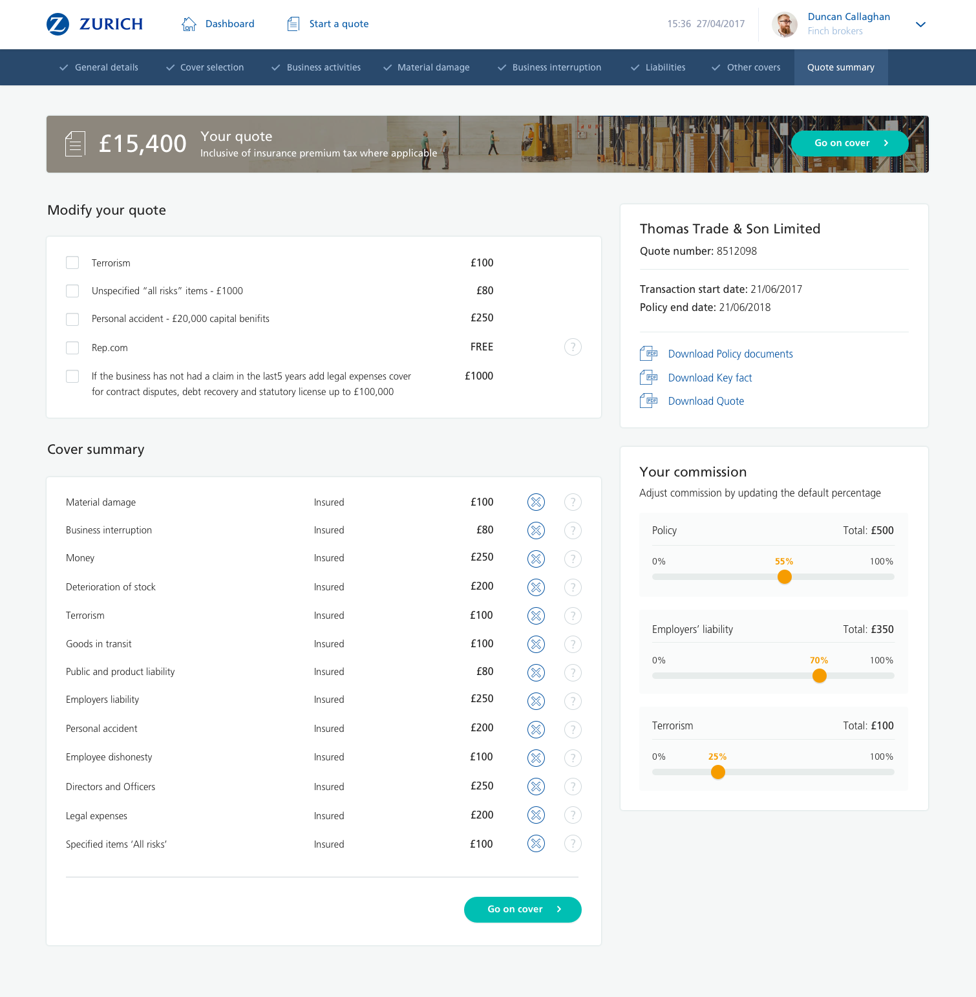Click Go on cover in quote banner
This screenshot has height=997, width=976.
click(x=850, y=143)
